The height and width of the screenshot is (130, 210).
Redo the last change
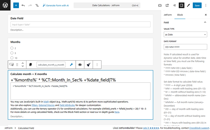click(30, 5)
